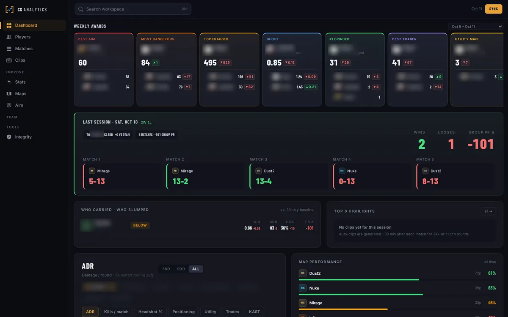Open the Stats page

[35, 82]
